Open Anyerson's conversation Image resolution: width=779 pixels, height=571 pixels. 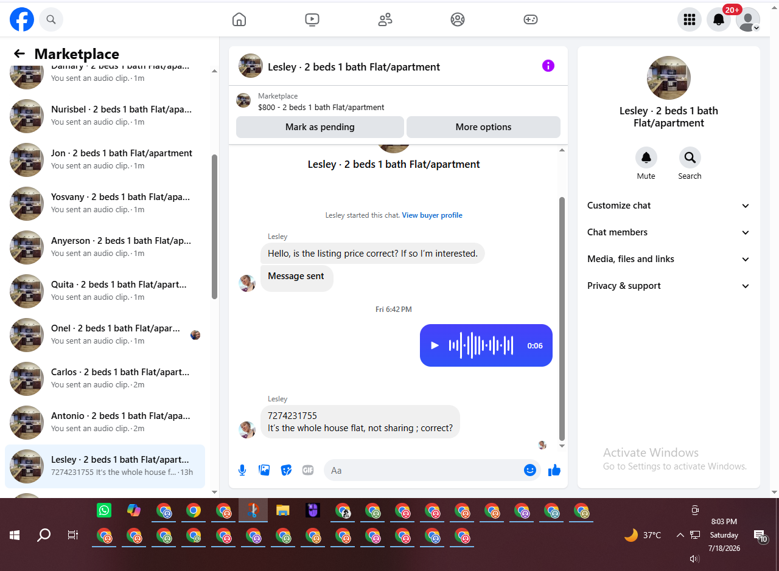105,246
